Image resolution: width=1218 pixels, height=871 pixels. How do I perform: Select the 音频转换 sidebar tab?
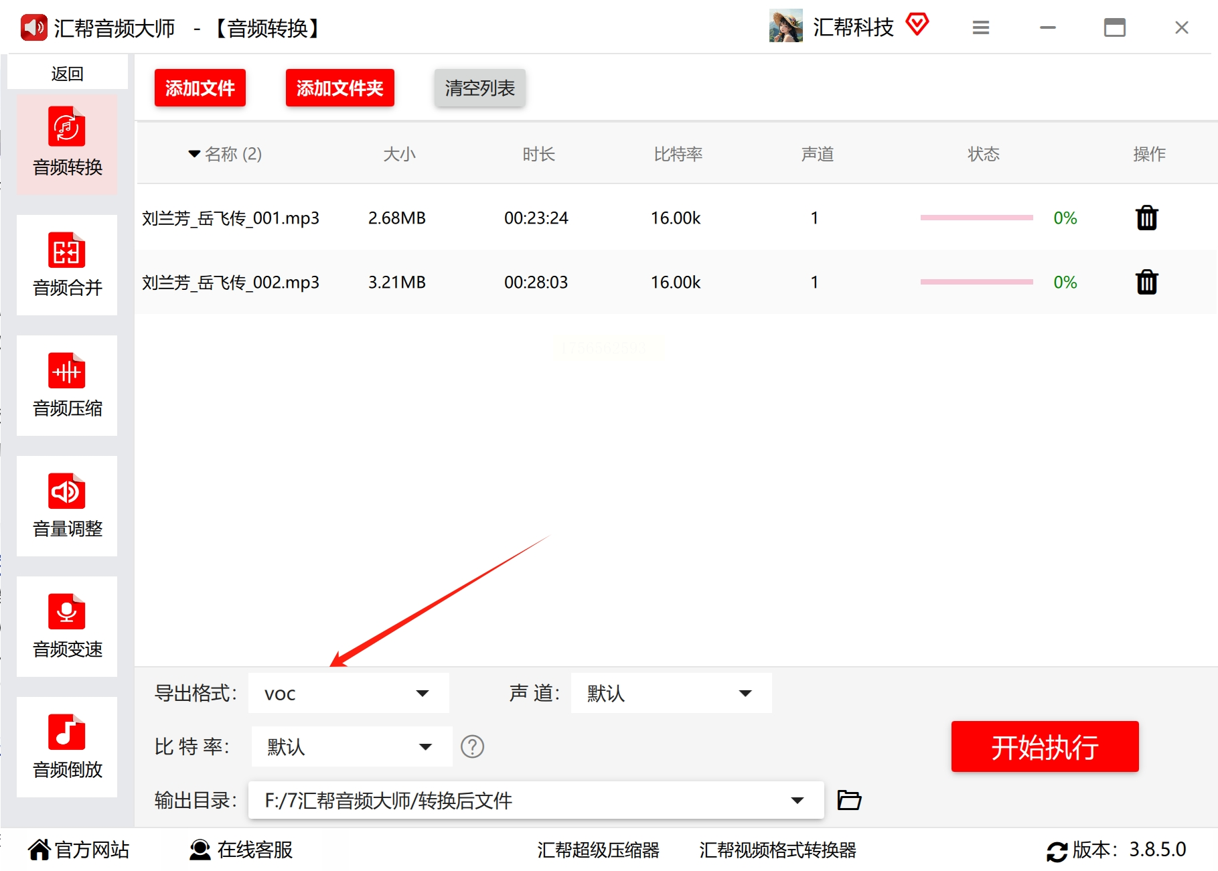(67, 145)
